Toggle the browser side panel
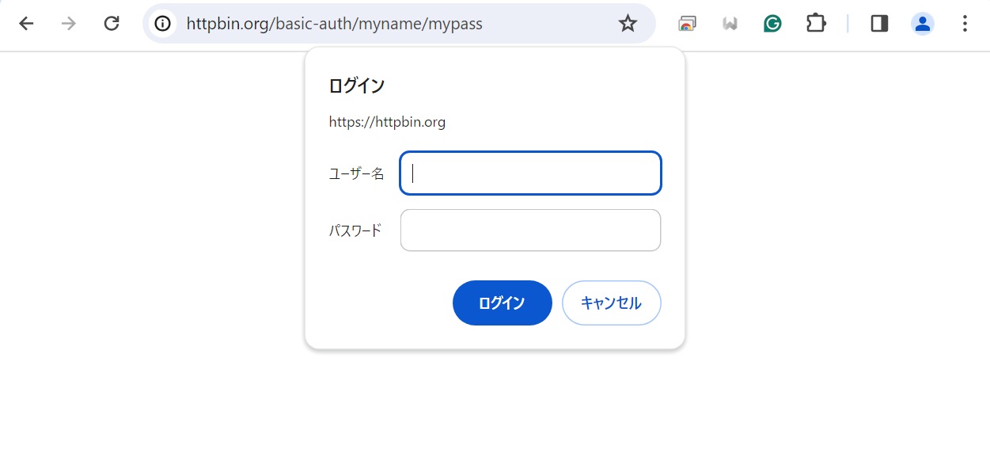Viewport: 990px width, 453px height. point(879,24)
